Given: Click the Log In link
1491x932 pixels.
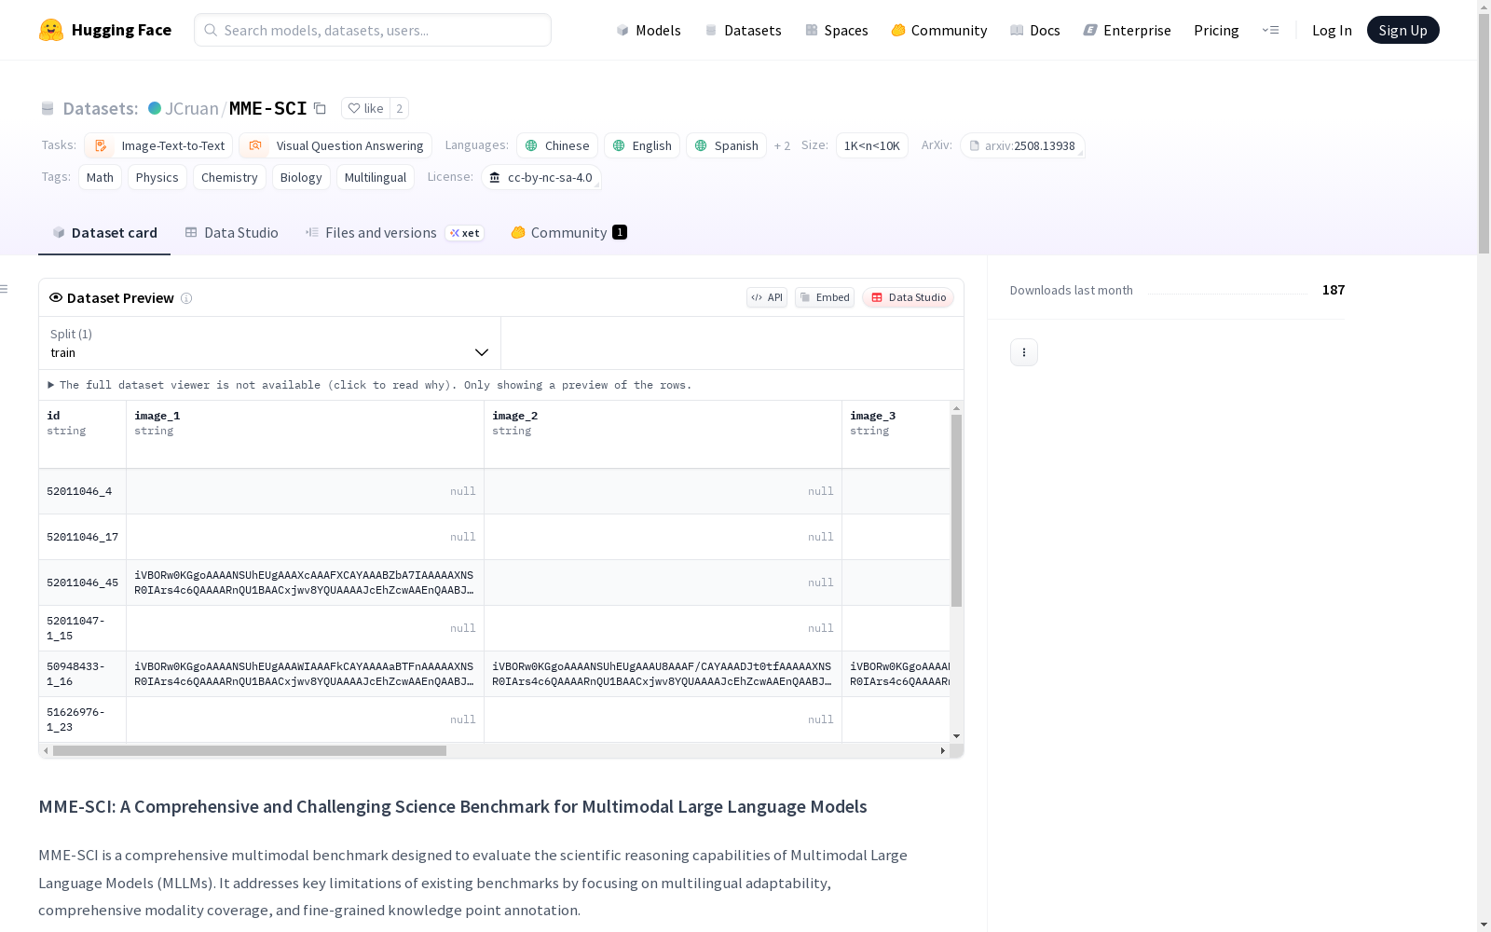Looking at the screenshot, I should [x=1332, y=30].
